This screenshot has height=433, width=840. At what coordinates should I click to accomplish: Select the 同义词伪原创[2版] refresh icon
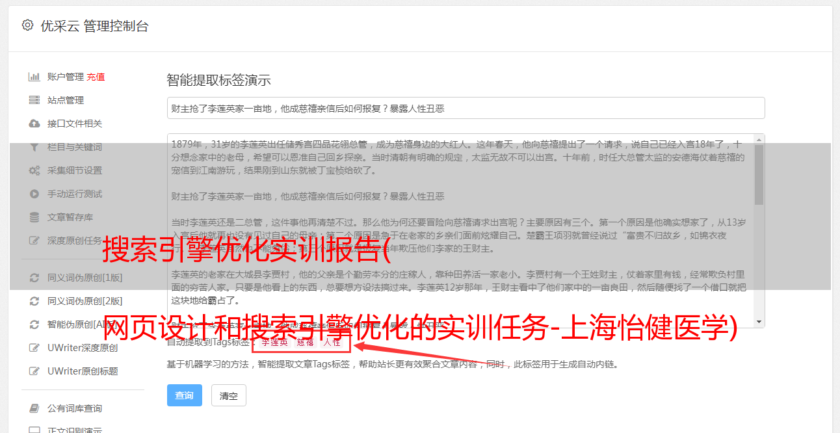click(34, 301)
